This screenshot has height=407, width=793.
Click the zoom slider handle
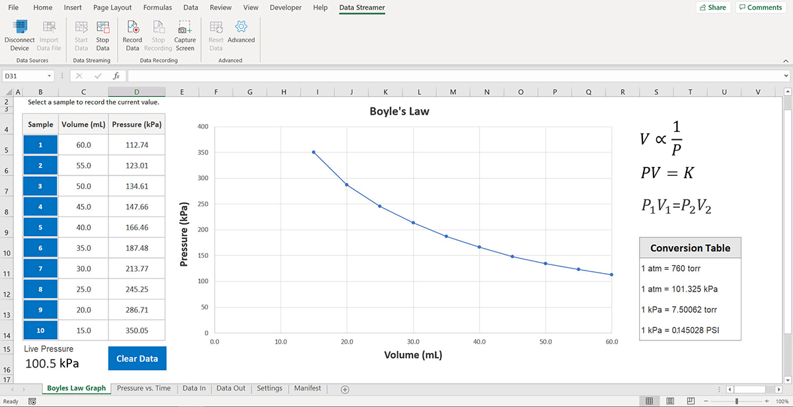click(737, 401)
